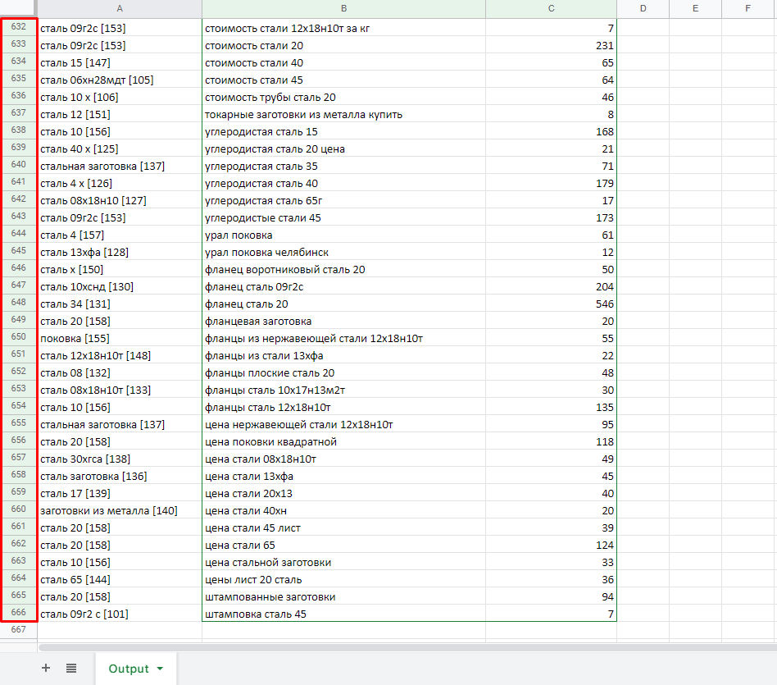Click the horizontal scrollbar at the bottom
Image resolution: width=777 pixels, height=685 pixels.
tap(407, 647)
